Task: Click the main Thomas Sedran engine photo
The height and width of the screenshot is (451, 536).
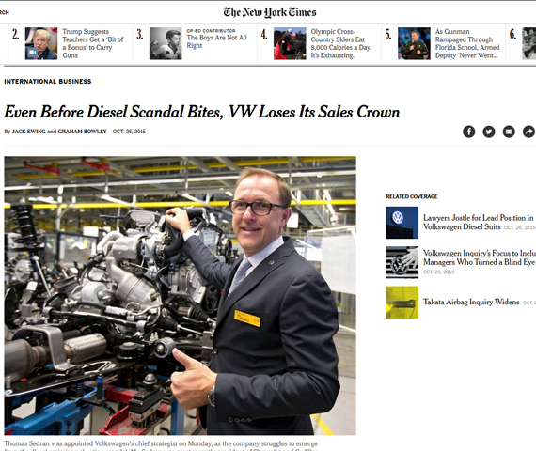Action: [x=180, y=296]
